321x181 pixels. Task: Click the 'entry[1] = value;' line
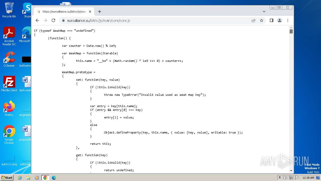(x=119, y=117)
